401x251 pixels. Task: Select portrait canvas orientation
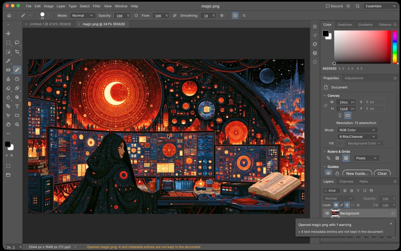pyautogui.click(x=340, y=115)
